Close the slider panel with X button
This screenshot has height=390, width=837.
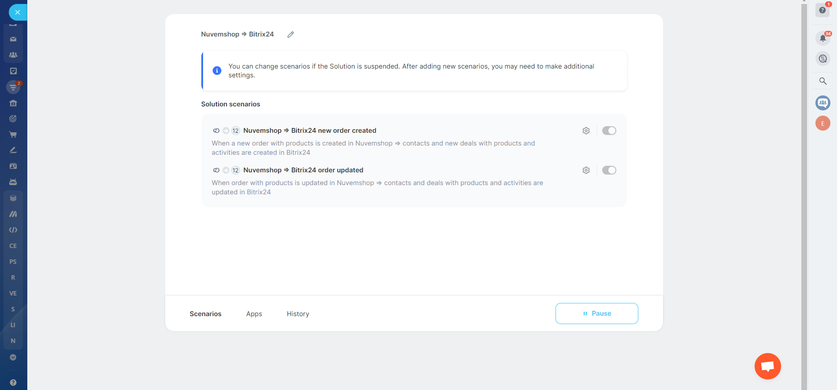click(x=18, y=12)
